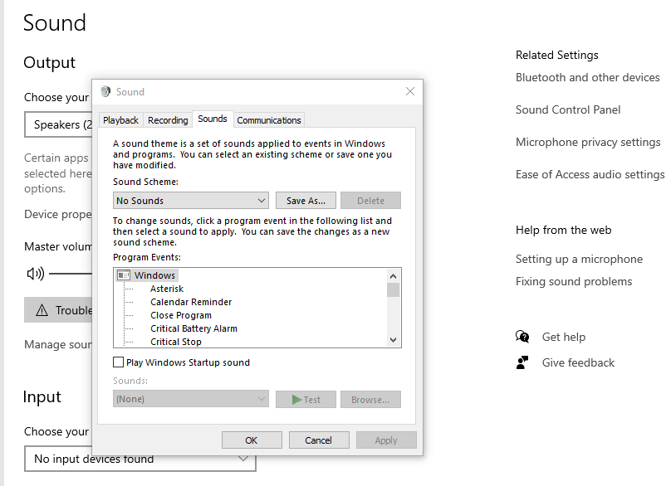Select Critical Battery Alarm event
Viewport: 666px width, 486px height.
[x=193, y=328]
